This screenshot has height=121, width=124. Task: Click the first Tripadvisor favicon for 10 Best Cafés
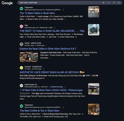pyautogui.click(x=21, y=9)
